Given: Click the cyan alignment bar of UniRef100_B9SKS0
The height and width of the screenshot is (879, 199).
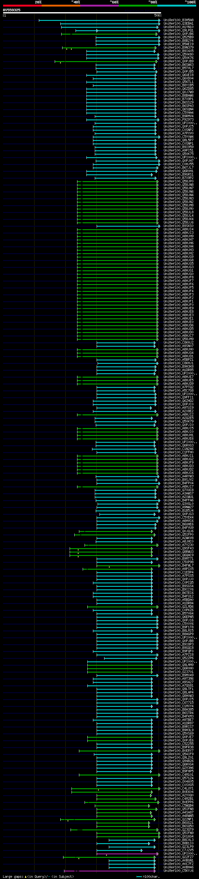Looking at the screenshot, I should coord(128,226).
